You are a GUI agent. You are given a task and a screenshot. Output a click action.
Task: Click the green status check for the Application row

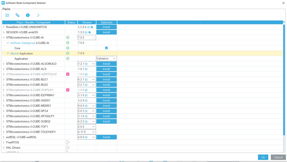click(68, 59)
